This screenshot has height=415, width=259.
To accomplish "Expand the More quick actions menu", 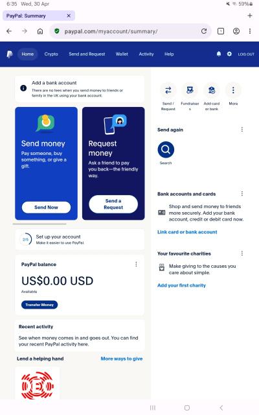I will pyautogui.click(x=233, y=90).
